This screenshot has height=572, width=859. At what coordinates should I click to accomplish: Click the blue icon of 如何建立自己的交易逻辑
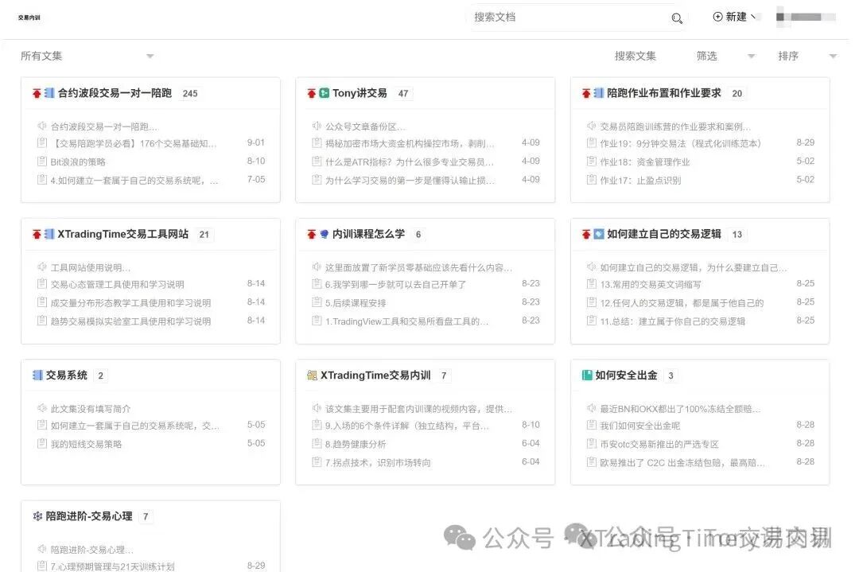click(599, 235)
